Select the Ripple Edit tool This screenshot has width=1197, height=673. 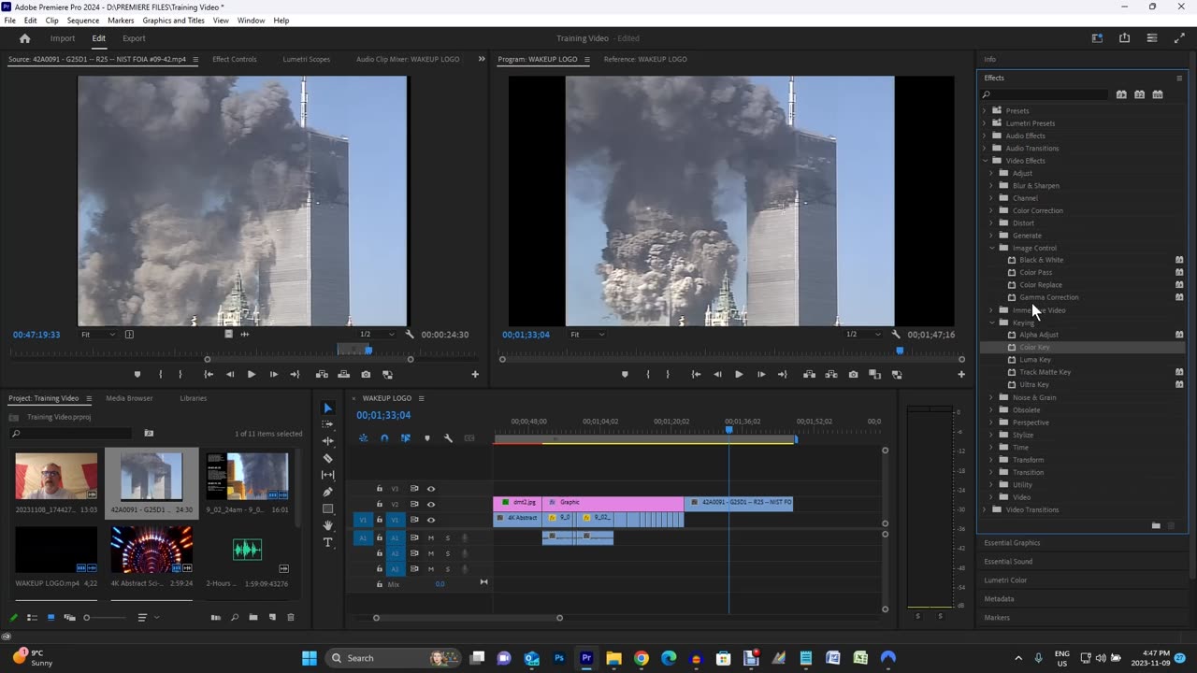(x=327, y=441)
